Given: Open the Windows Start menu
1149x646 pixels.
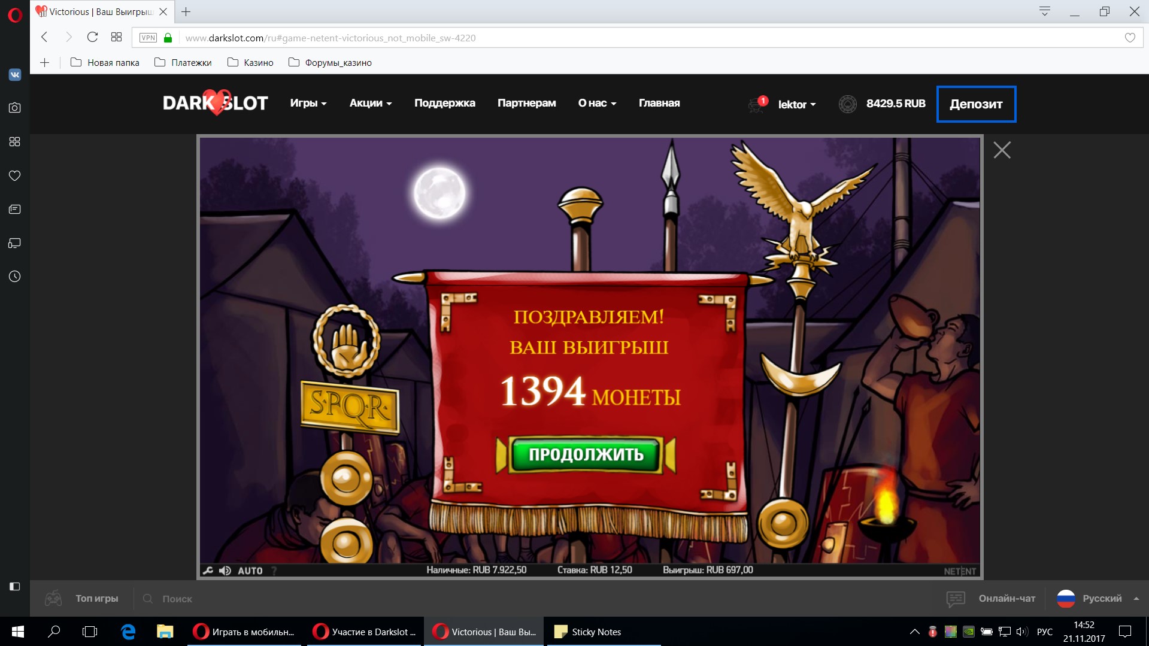Looking at the screenshot, I should (x=18, y=632).
